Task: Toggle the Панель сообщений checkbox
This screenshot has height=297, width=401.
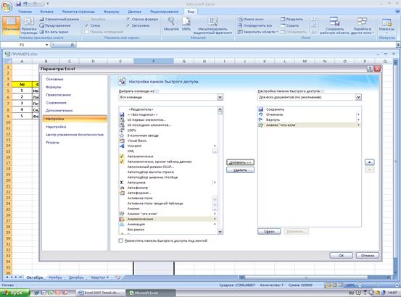Action: click(x=87, y=32)
